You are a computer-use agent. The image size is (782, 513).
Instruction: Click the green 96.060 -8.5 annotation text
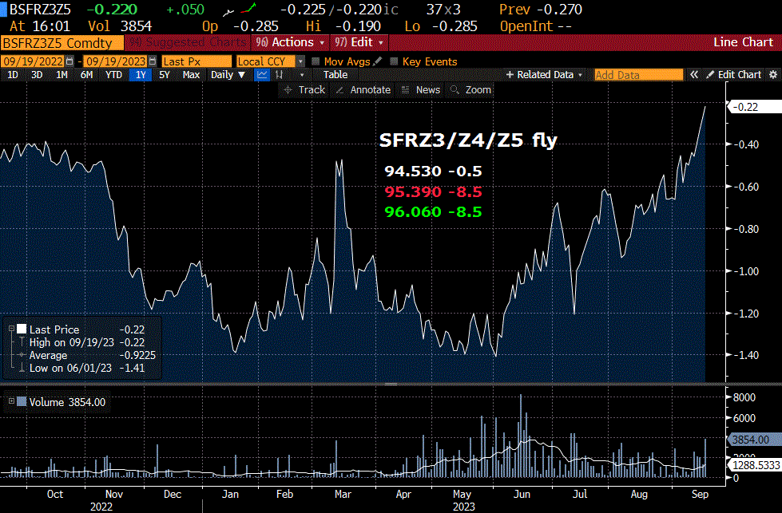click(433, 211)
